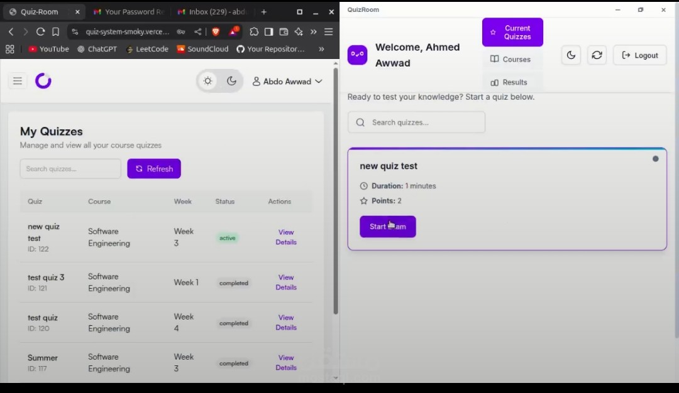Switch to the Inbox (229) Gmail tab
679x393 pixels.
(x=213, y=12)
